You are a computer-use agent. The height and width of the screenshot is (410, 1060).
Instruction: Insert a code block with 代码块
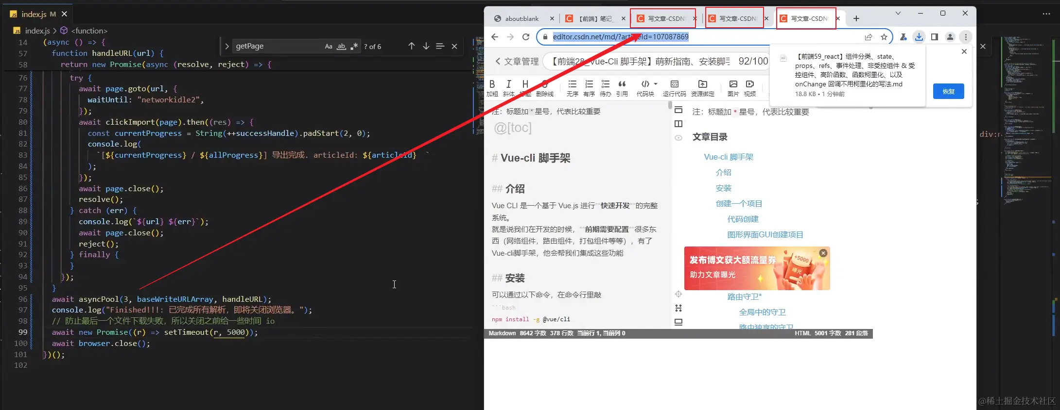645,88
